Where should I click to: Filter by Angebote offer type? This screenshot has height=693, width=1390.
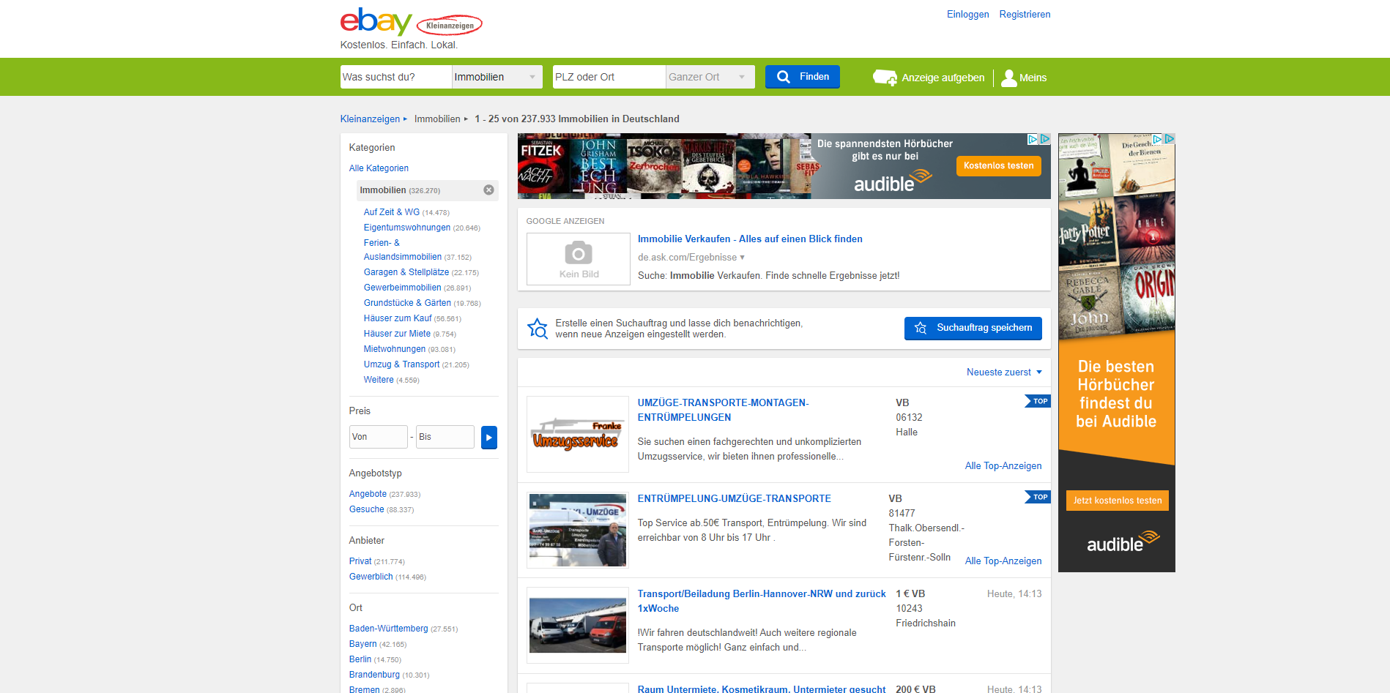click(x=368, y=494)
